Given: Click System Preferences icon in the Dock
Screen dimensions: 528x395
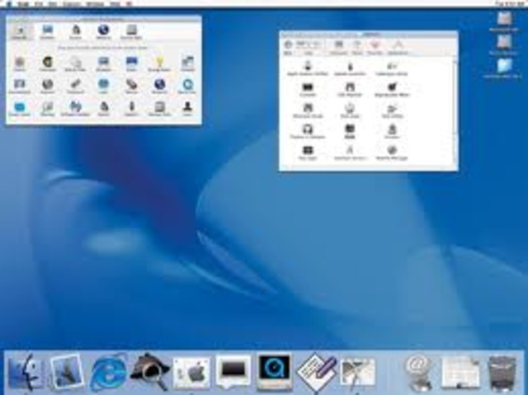Looking at the screenshot, I should coord(191,374).
